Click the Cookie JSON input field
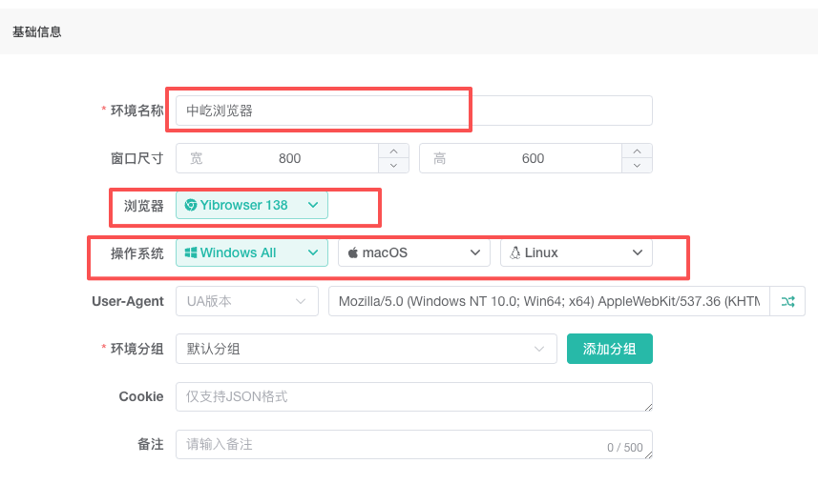 click(413, 396)
